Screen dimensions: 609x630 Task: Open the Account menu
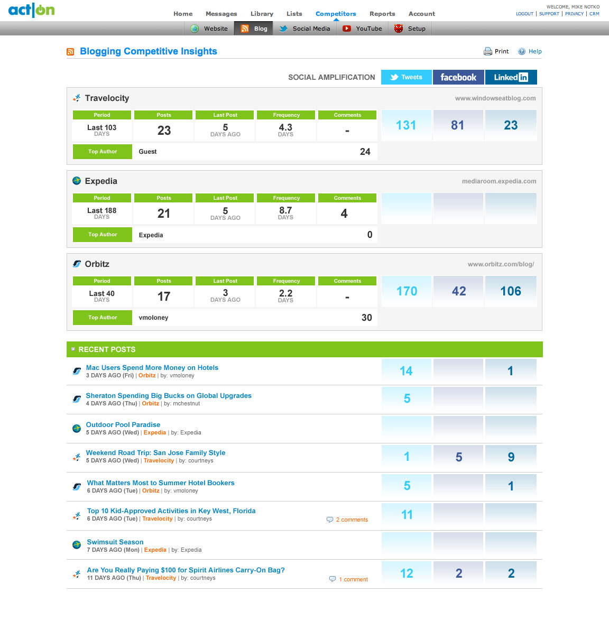[x=422, y=14]
